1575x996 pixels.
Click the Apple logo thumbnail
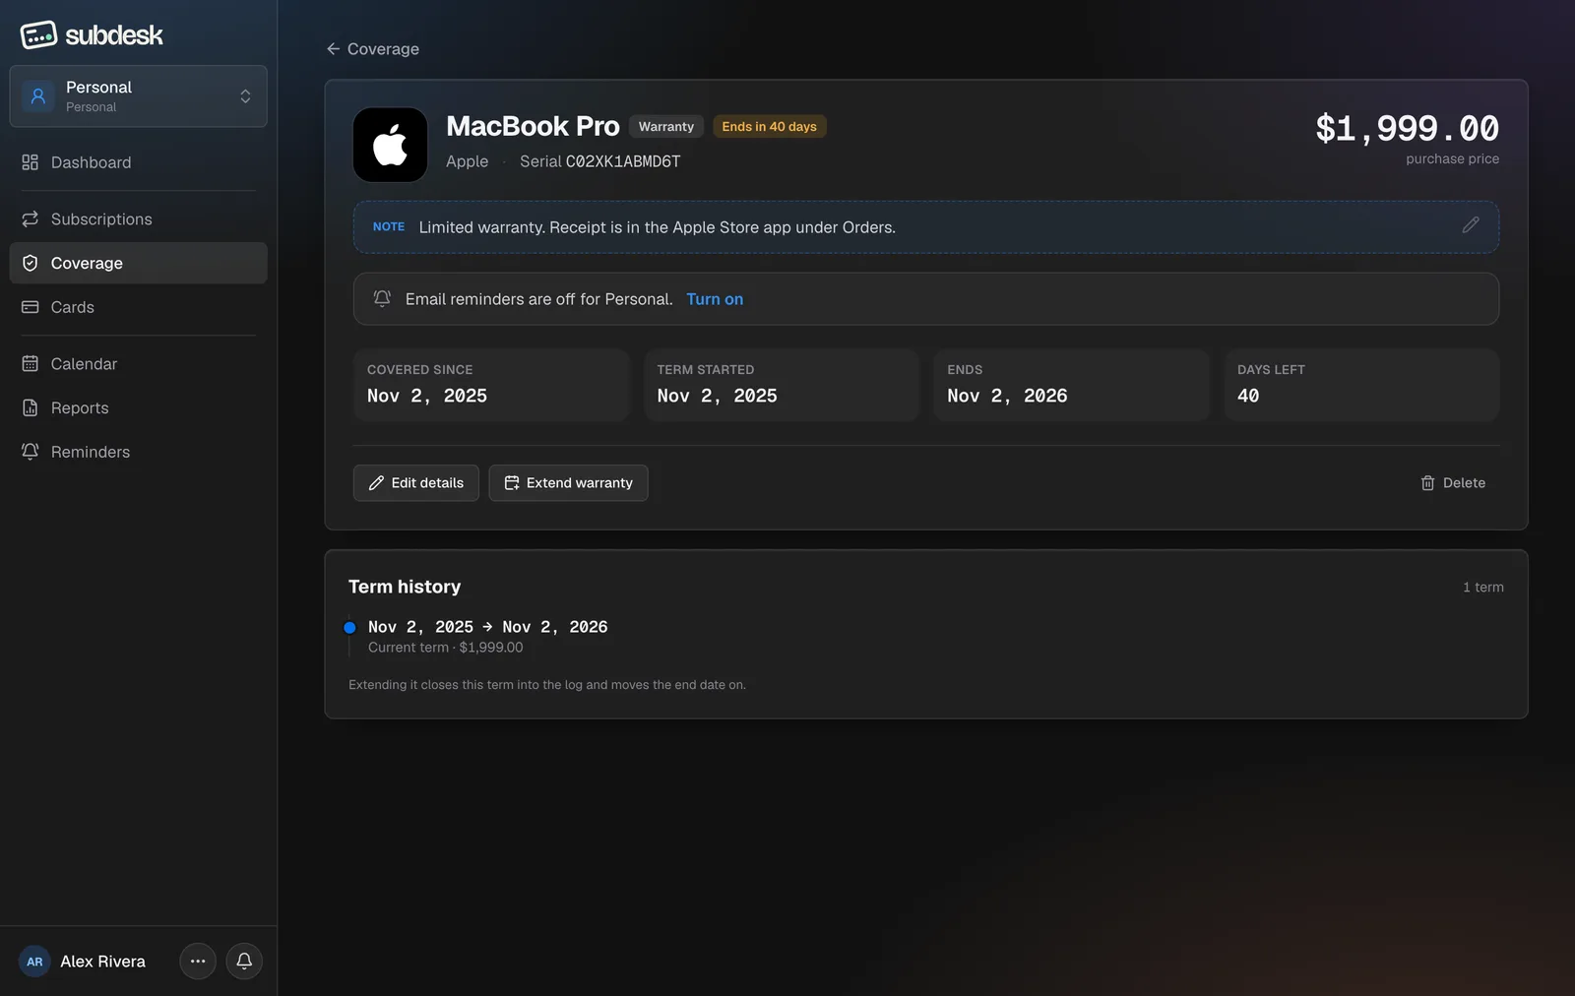390,145
